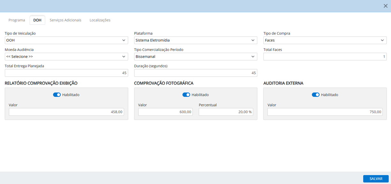
Task: Close the dialog with the X icon
Action: (x=385, y=6)
